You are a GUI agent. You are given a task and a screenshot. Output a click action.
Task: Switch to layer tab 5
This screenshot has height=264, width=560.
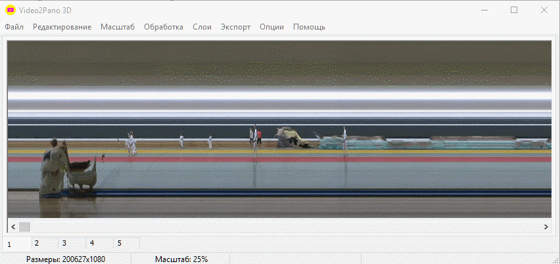point(126,243)
